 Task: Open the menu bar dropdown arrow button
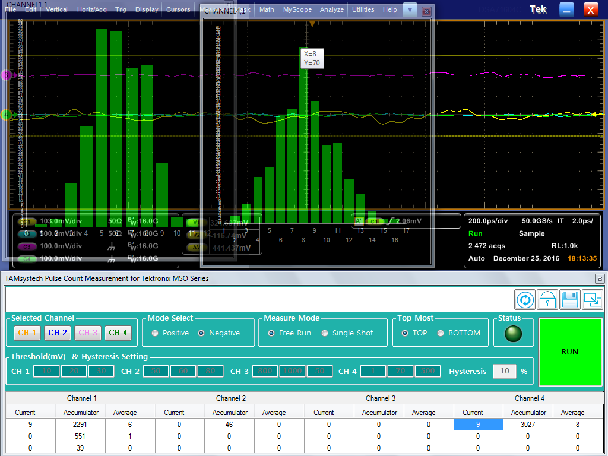[410, 9]
